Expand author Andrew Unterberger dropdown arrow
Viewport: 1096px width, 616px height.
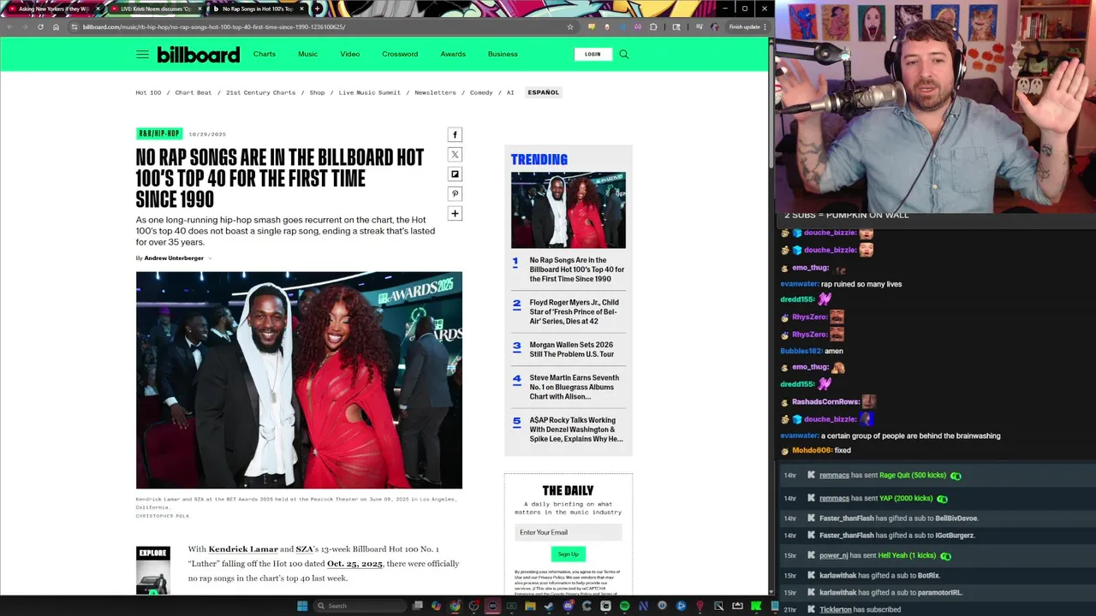tap(210, 258)
